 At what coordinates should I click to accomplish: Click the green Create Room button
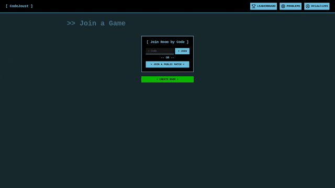pos(167,79)
